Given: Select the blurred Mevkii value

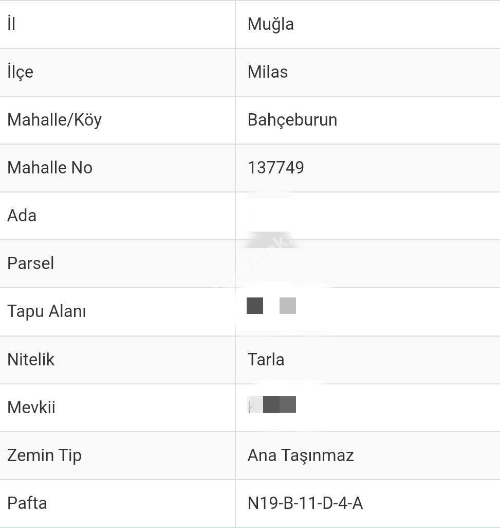Looking at the screenshot, I should (272, 405).
